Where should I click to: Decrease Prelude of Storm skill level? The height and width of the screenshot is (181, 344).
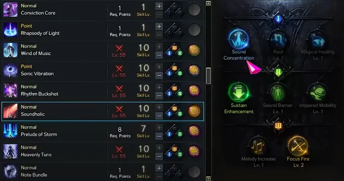(x=159, y=136)
